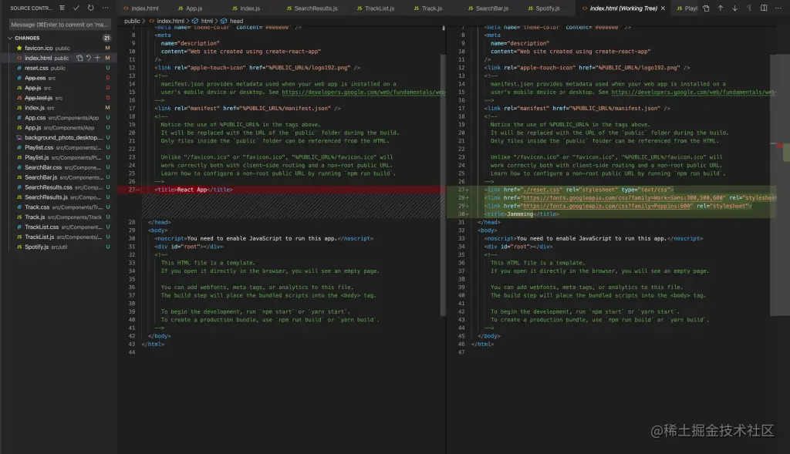Screen dimensions: 790x454
Task: Click the 'public' breadcrumb segment
Action: [x=132, y=21]
